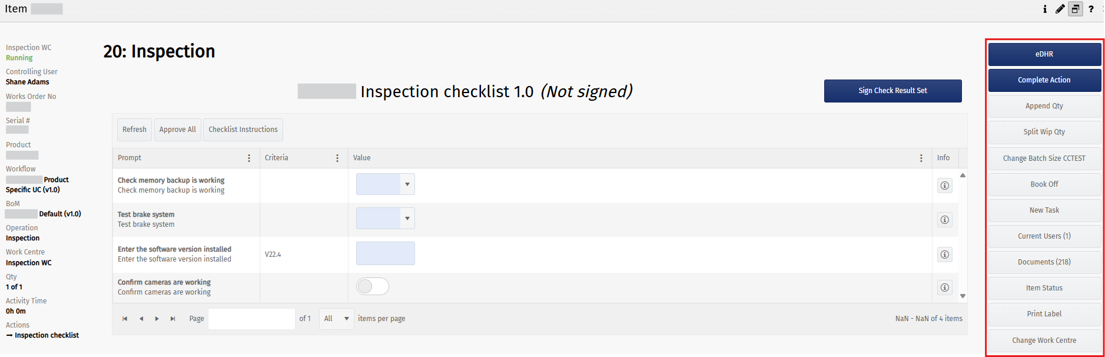Click the pencil edit icon in header
The height and width of the screenshot is (357, 1105).
(1060, 9)
